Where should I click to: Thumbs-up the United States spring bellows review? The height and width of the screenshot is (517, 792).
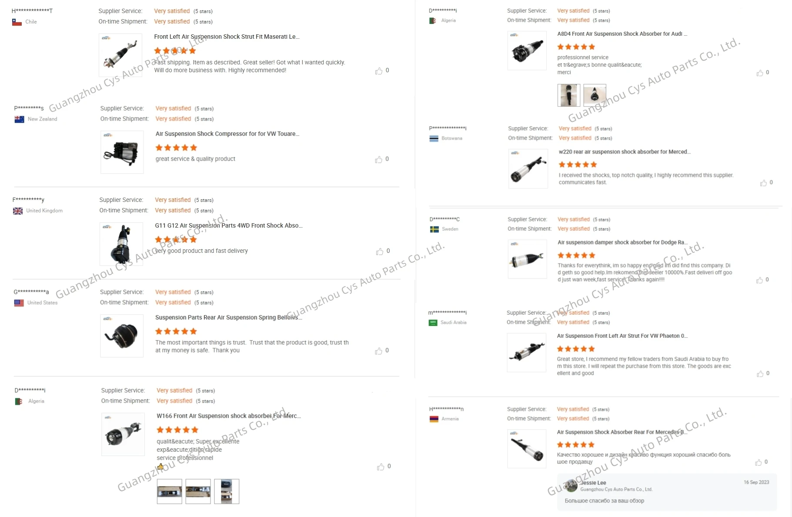click(x=379, y=351)
